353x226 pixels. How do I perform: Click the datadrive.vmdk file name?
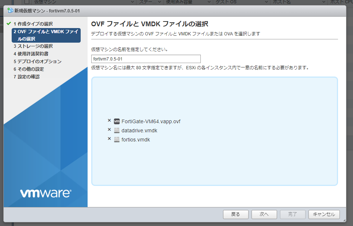[x=139, y=130]
